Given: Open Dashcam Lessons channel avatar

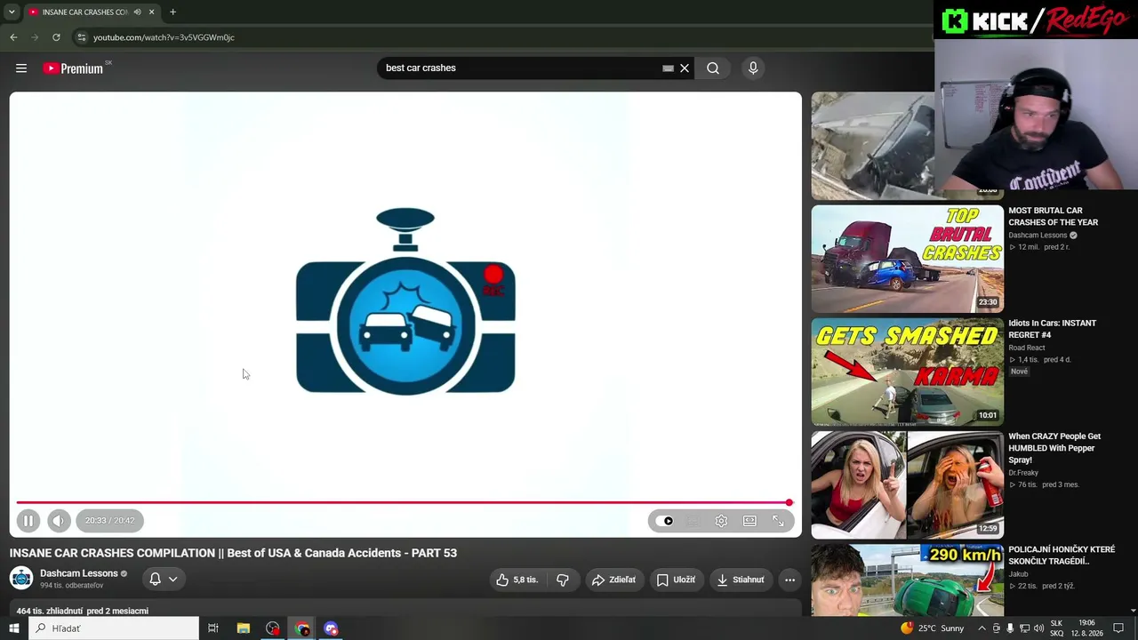Looking at the screenshot, I should tap(21, 579).
